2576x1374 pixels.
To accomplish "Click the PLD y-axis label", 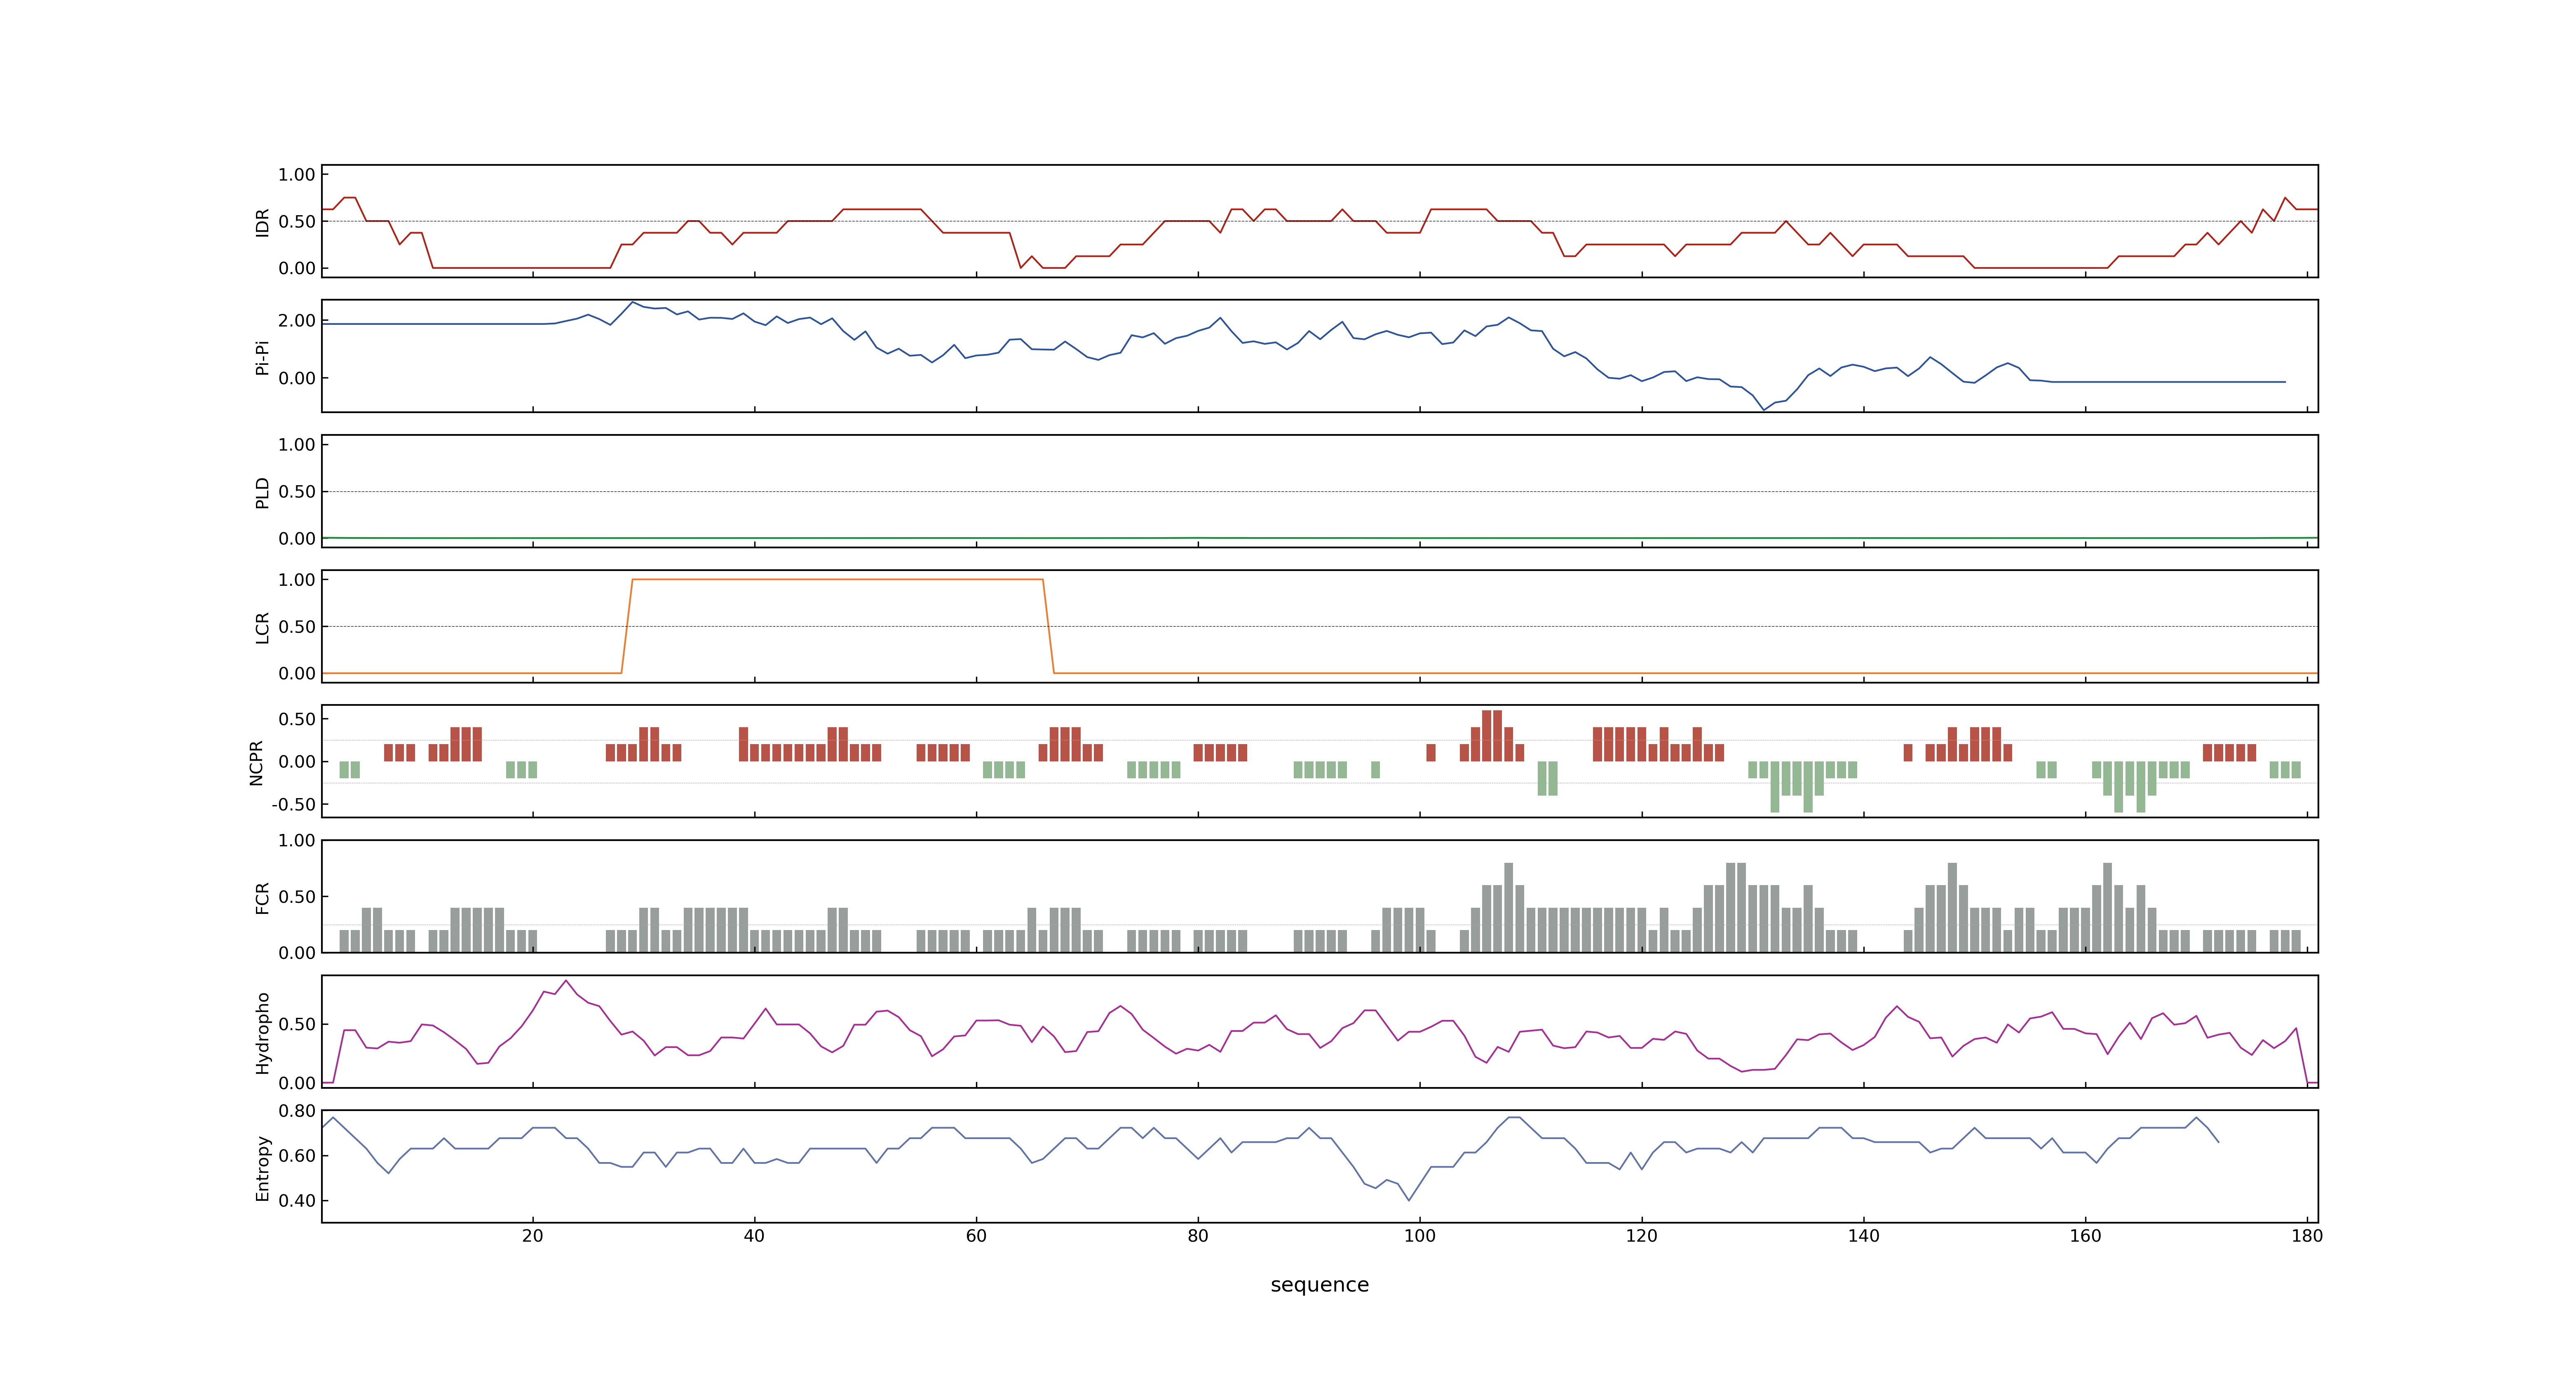I will point(262,492).
